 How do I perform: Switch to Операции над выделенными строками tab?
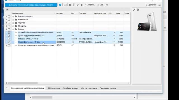(28, 88)
